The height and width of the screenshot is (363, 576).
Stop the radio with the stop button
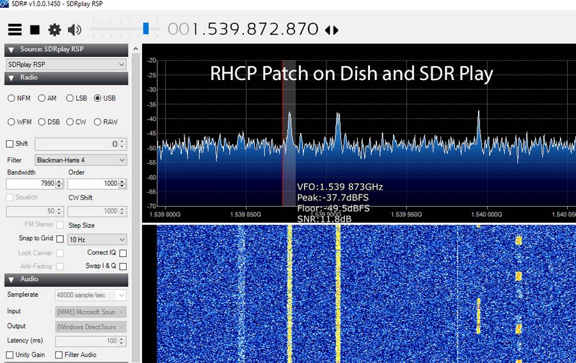pyautogui.click(x=35, y=29)
